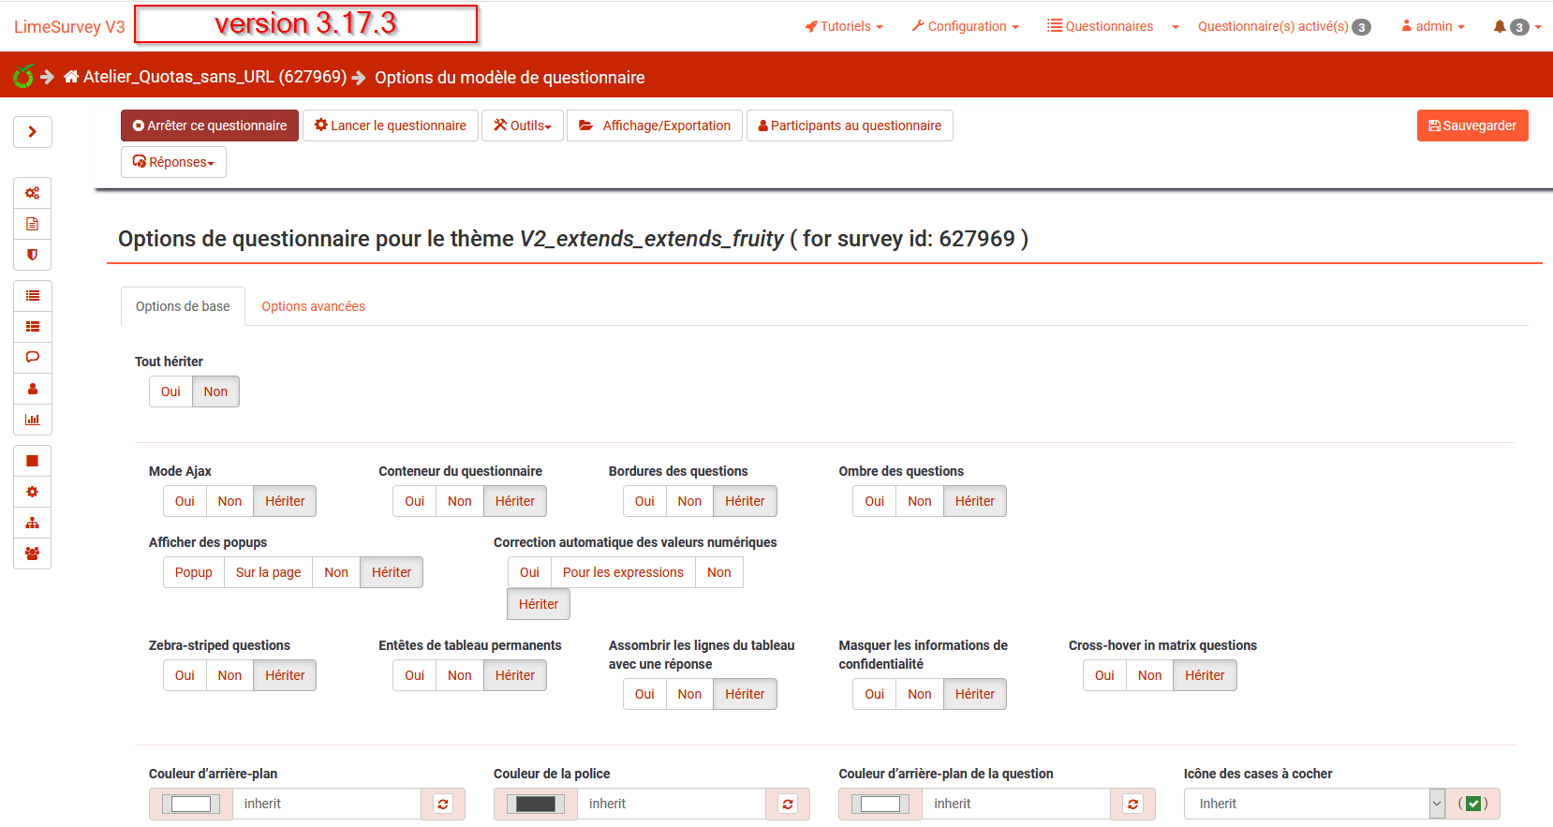Focus the Couleur de la police text field

tap(672, 804)
